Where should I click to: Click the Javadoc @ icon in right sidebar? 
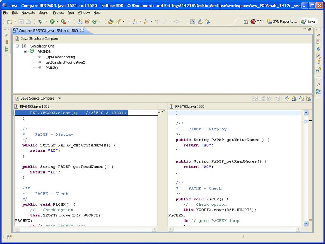pyautogui.click(x=318, y=49)
